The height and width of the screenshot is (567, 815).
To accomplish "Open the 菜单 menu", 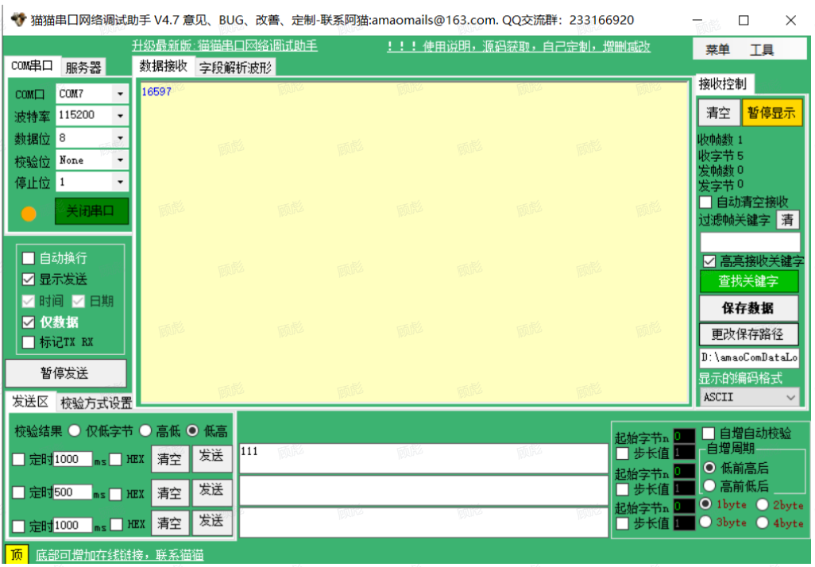I will (x=717, y=50).
